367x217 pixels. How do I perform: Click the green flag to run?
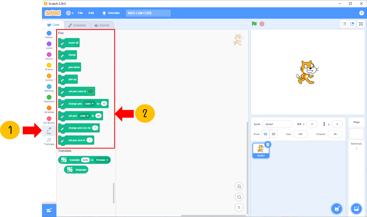pos(254,24)
